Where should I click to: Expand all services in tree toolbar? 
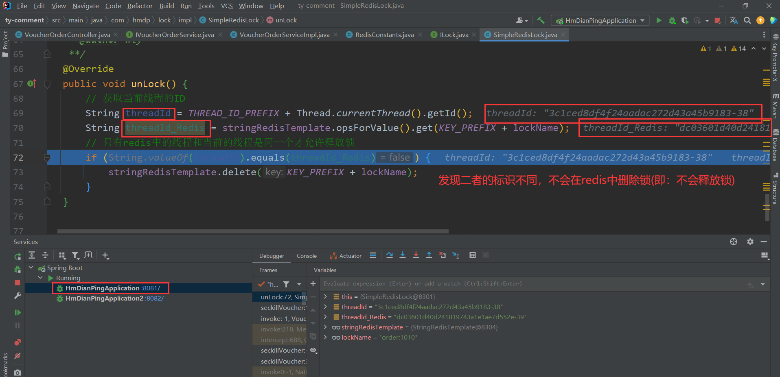pos(32,255)
